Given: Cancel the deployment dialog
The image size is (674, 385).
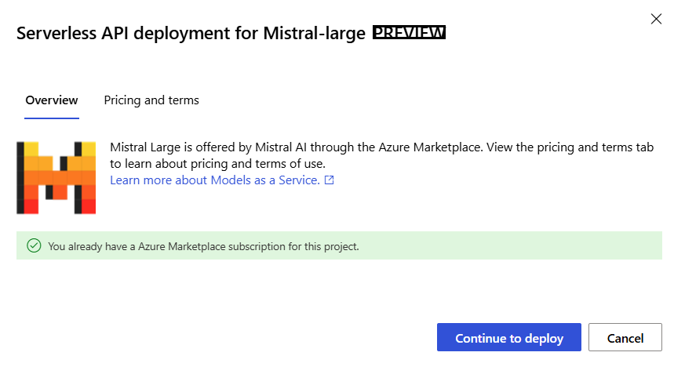Looking at the screenshot, I should pos(625,338).
